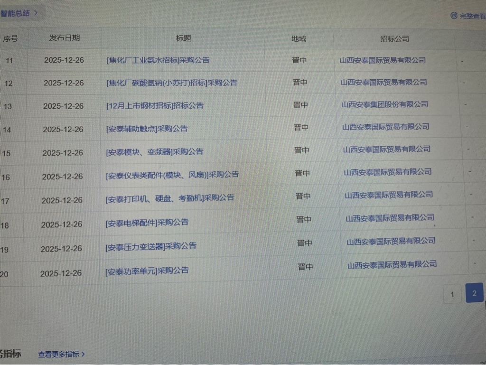The image size is (486, 365).
Task: Click the 标题 column header
Action: coord(183,38)
